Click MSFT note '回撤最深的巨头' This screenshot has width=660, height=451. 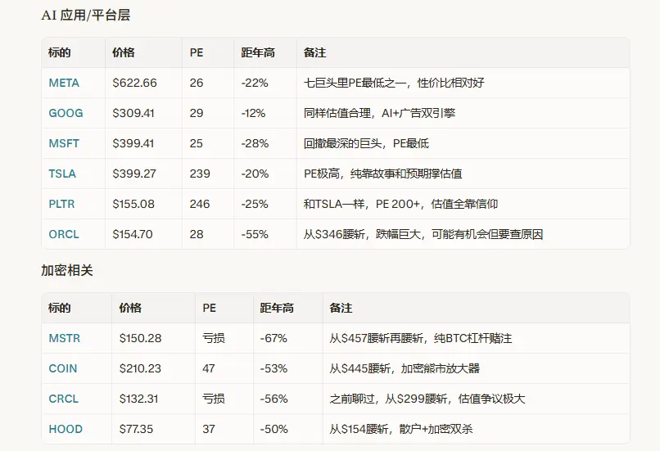[342, 143]
